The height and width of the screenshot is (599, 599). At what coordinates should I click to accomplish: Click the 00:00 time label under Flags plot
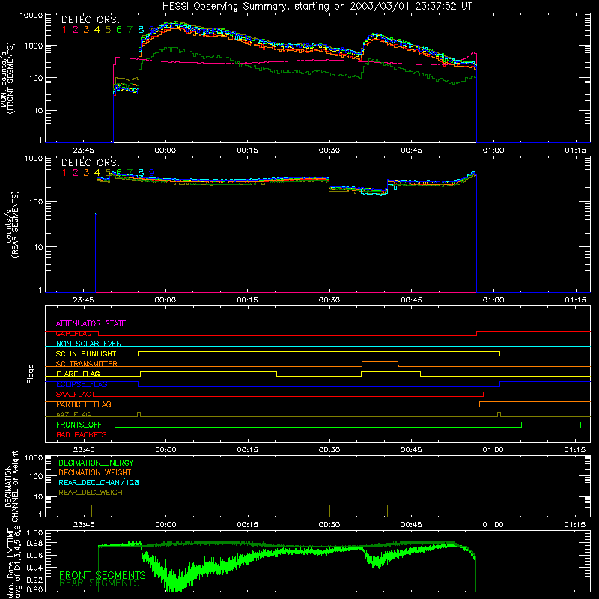click(165, 450)
